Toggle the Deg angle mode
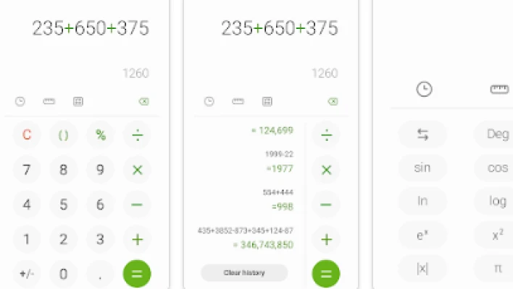The height and width of the screenshot is (289, 513). tap(497, 134)
